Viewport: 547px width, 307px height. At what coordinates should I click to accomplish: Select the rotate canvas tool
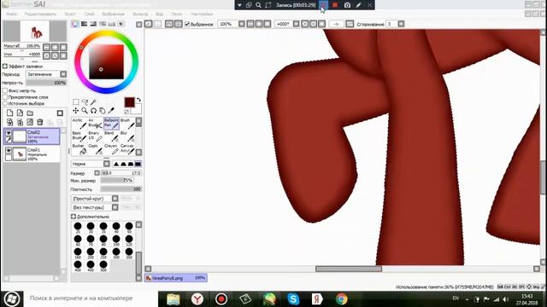[93, 111]
